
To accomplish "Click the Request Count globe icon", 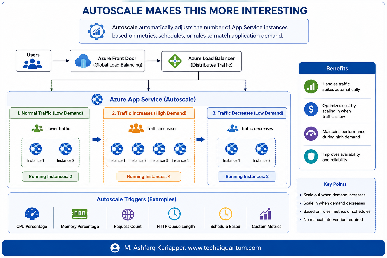I will 128,215.
